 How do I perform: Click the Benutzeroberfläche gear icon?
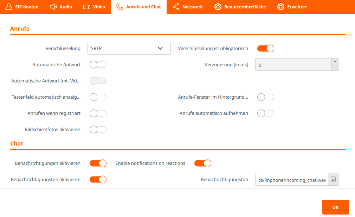(x=218, y=7)
